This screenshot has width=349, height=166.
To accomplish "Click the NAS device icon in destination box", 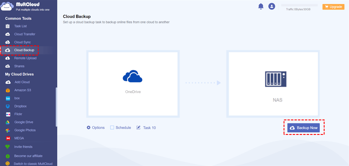I will click(276, 79).
